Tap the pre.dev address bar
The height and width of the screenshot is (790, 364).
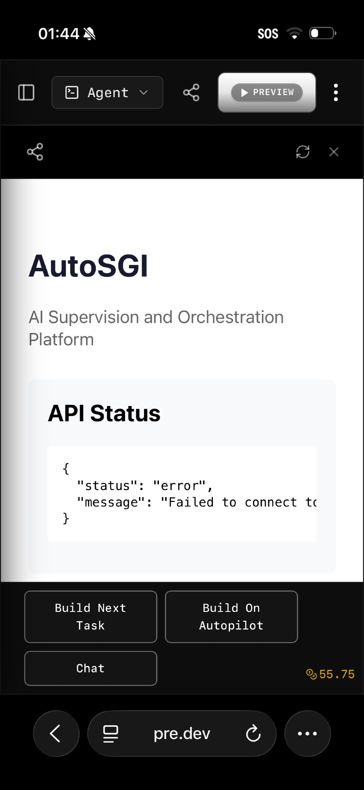[x=182, y=734]
